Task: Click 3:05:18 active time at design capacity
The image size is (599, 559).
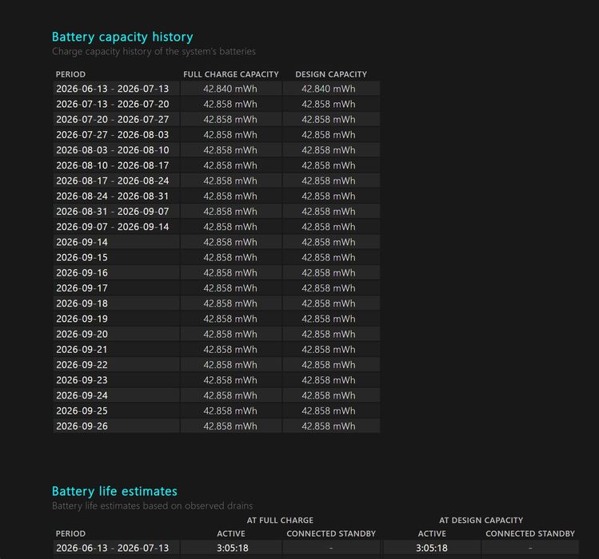Action: click(432, 548)
